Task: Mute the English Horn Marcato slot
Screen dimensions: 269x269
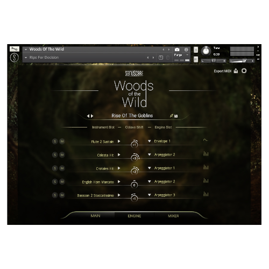Action: click(x=62, y=182)
